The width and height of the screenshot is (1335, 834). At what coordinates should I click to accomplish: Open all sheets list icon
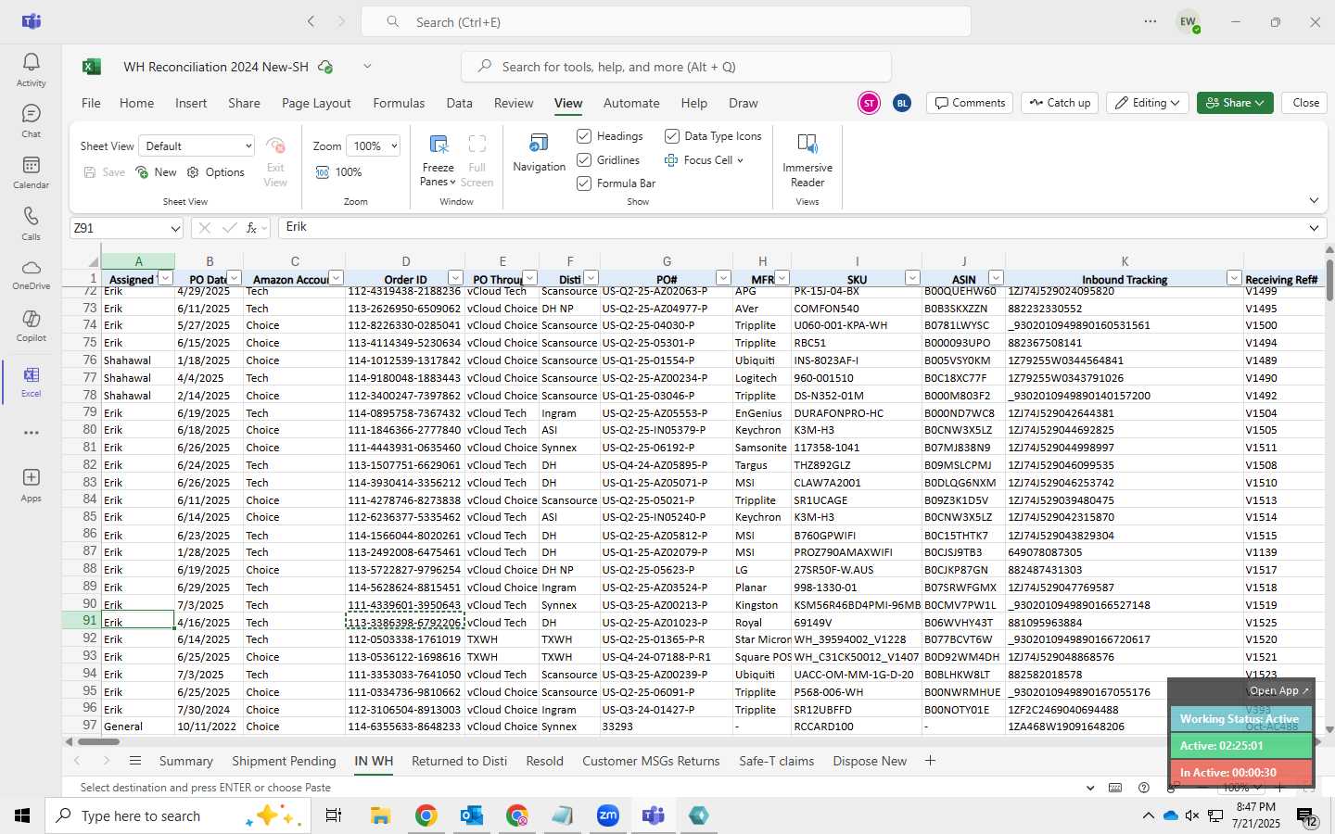pos(135,761)
